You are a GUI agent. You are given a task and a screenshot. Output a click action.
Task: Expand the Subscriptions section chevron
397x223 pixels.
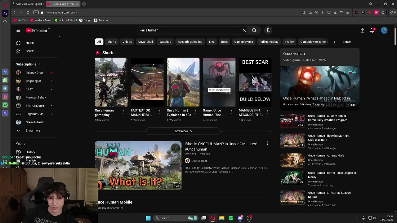39,64
